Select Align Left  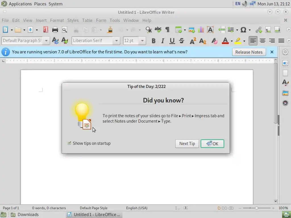coord(253,41)
